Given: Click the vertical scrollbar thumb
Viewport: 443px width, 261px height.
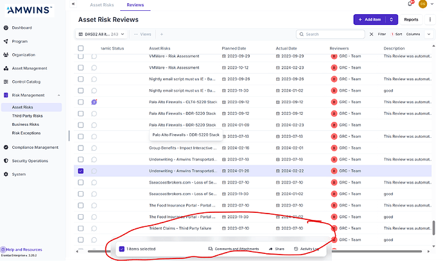Looking at the screenshot, I should [x=433, y=228].
